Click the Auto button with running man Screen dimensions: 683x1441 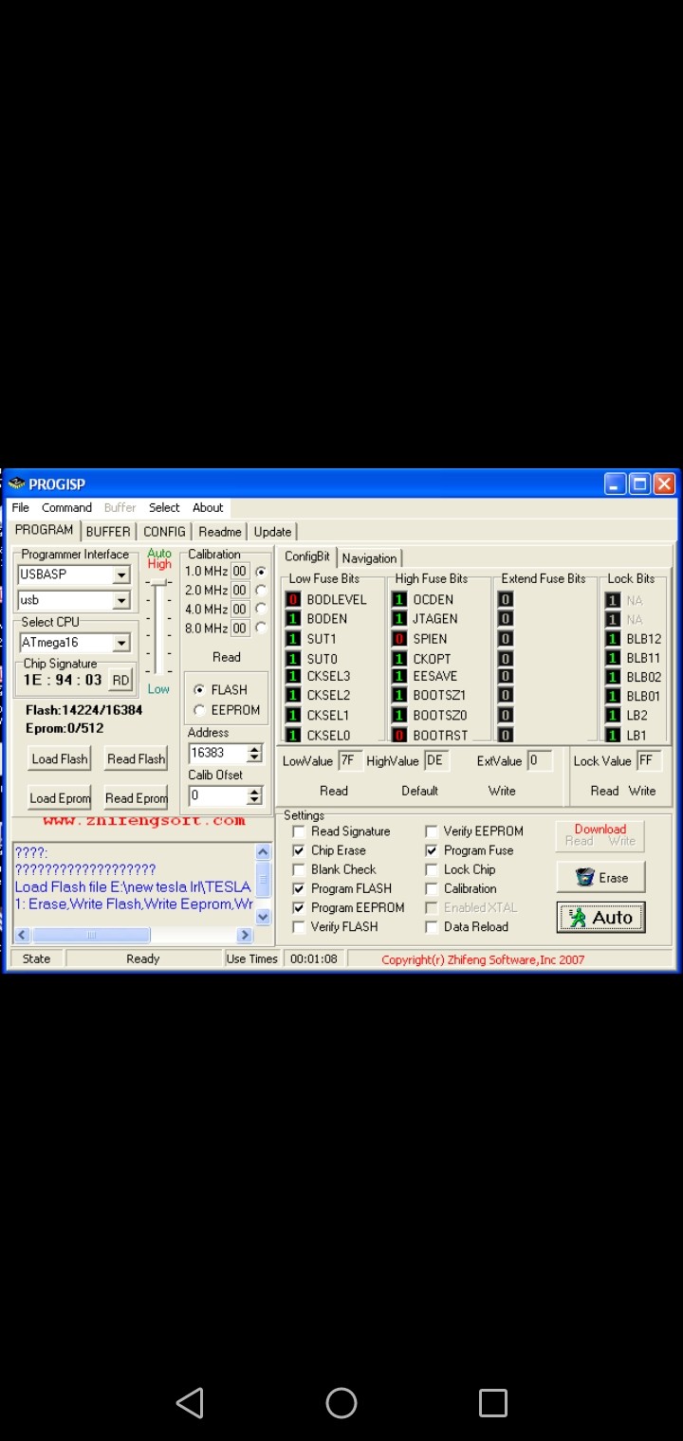click(600, 917)
